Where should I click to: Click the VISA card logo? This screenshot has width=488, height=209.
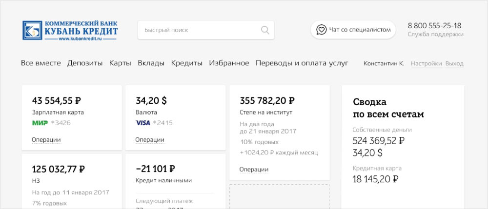click(x=143, y=123)
